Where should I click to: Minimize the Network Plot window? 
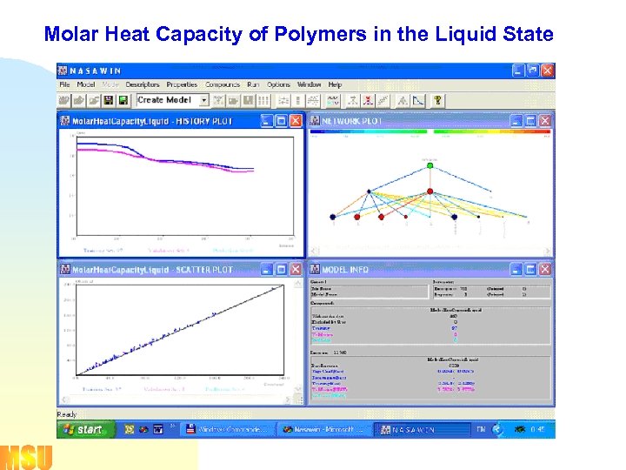[516, 121]
